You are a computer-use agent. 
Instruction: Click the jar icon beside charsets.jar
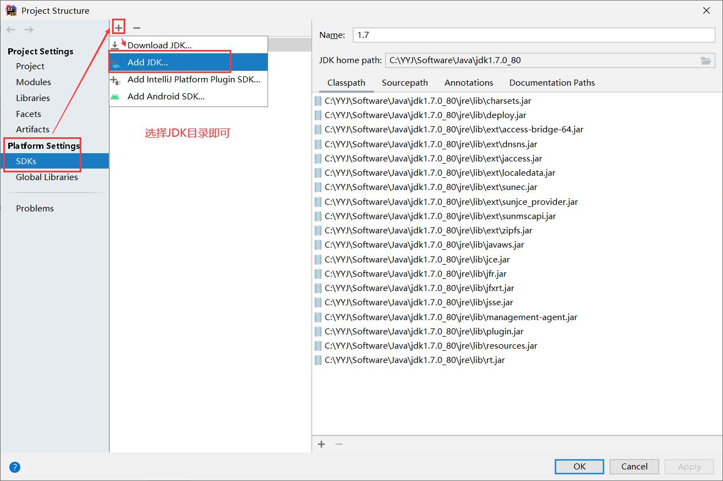coord(318,101)
